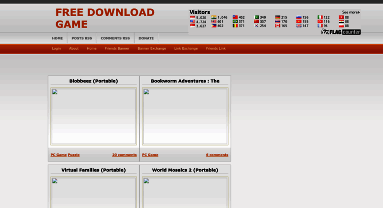Click the Virtual Families post thumbnail image
383x208 pixels.
tap(94, 192)
